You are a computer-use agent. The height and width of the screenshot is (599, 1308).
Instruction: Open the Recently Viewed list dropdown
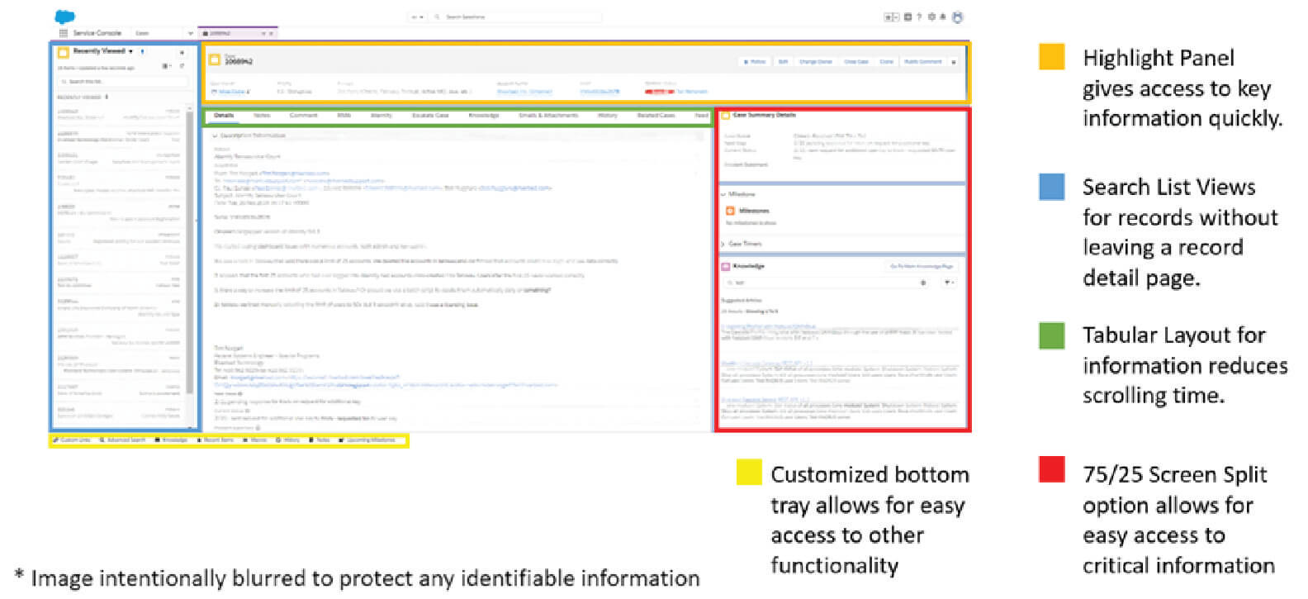click(130, 52)
